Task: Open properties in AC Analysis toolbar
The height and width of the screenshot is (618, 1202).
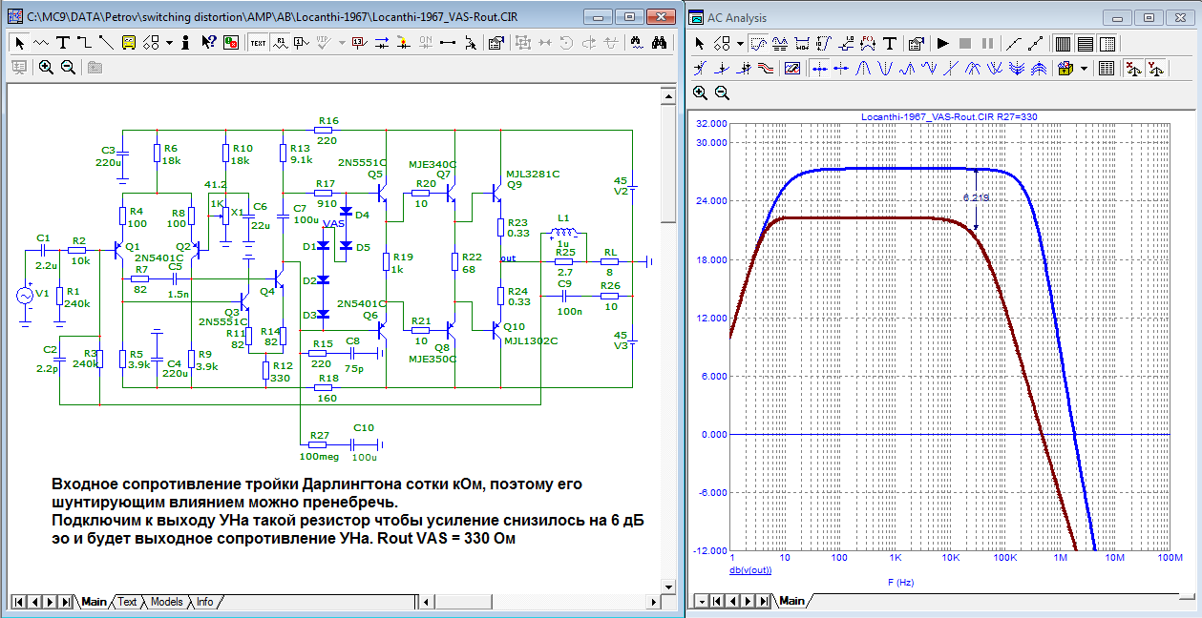Action: click(x=916, y=43)
